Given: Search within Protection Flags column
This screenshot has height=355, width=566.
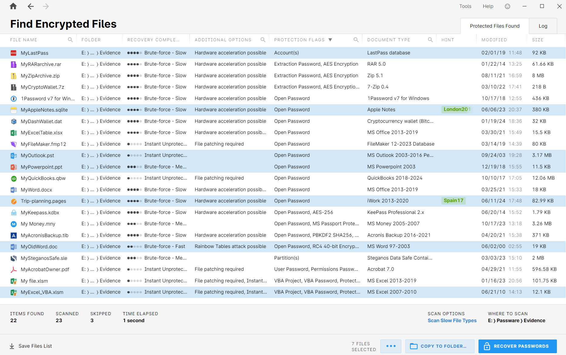Looking at the screenshot, I should click(356, 40).
